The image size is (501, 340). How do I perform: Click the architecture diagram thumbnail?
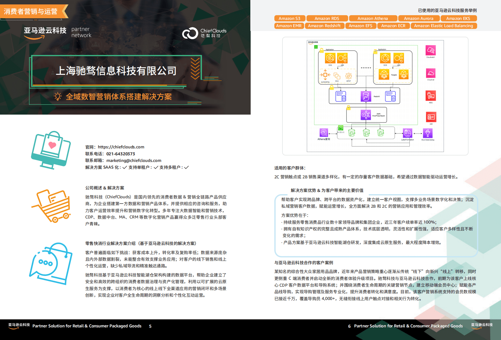click(375, 96)
